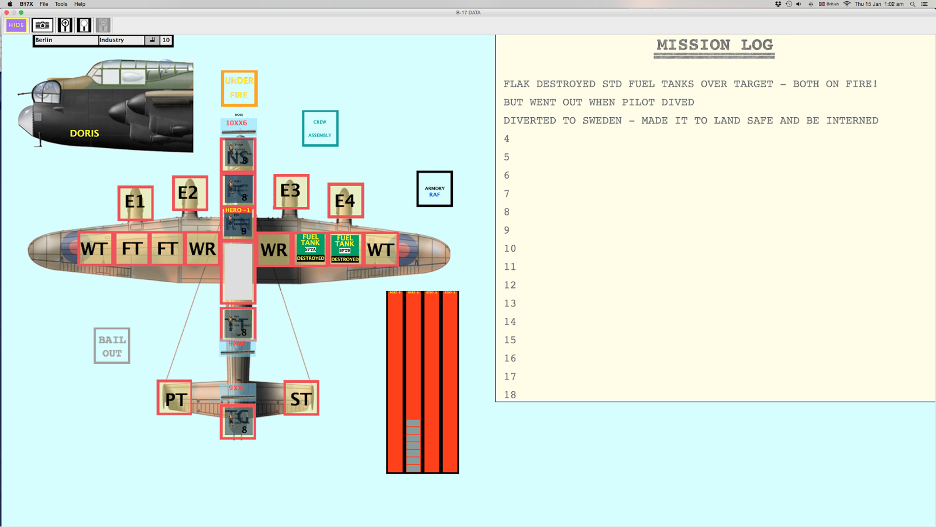The width and height of the screenshot is (936, 527).
Task: Zoom out with the minus magnifier
Action: [x=103, y=25]
